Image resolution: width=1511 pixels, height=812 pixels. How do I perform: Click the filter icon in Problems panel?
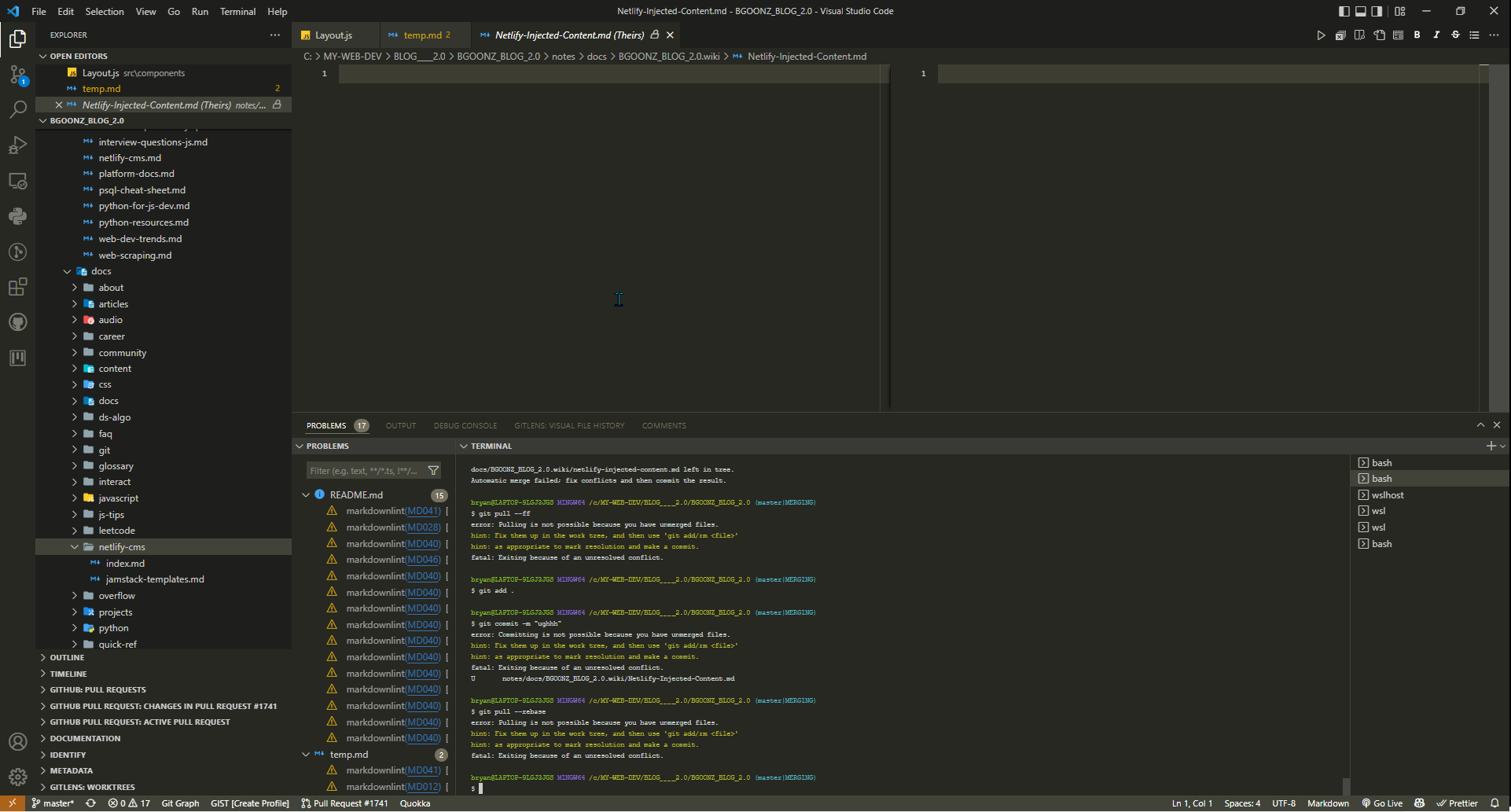(433, 471)
